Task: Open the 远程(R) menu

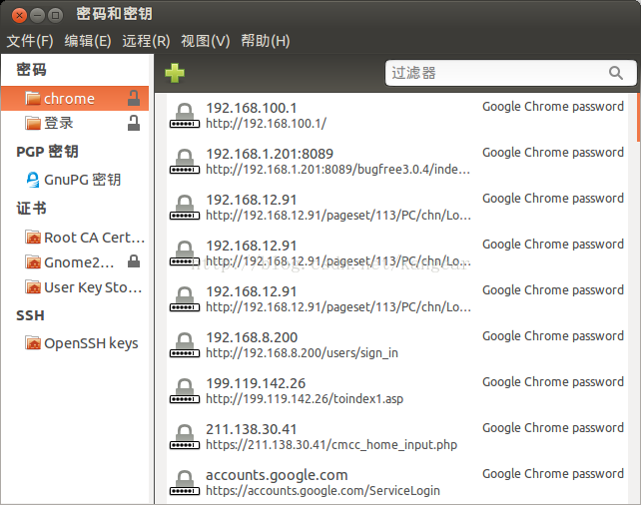Action: [146, 41]
